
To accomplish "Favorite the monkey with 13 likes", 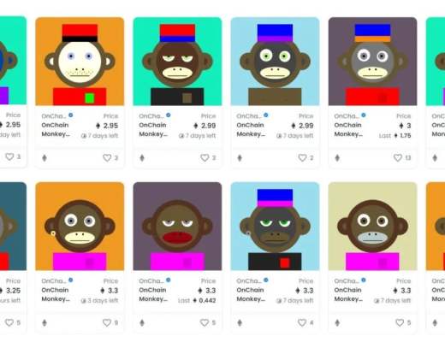I will click(x=398, y=157).
